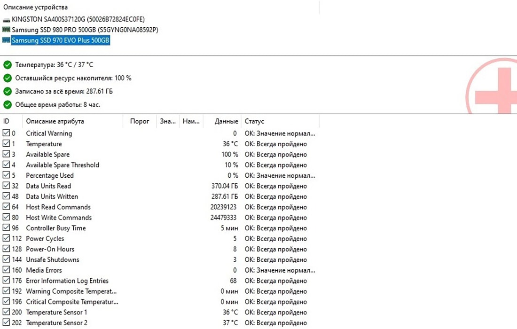Click the Power-On Hours attribute name
The image size is (517, 329).
pos(50,249)
